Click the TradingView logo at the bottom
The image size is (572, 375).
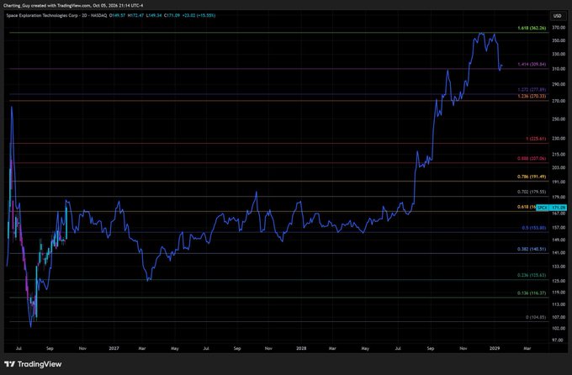click(33, 364)
